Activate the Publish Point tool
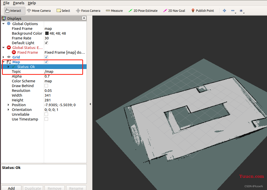This screenshot has width=267, height=190. [203, 11]
